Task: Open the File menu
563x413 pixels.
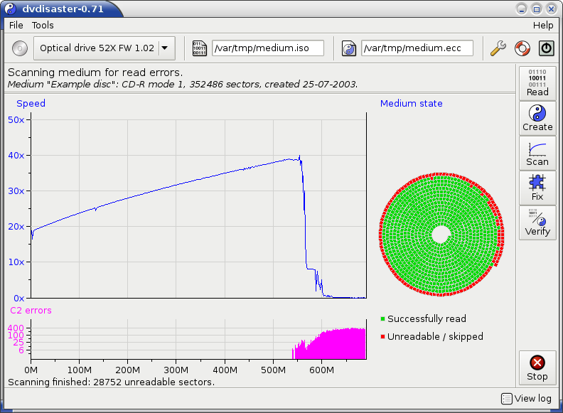Action: click(x=16, y=25)
